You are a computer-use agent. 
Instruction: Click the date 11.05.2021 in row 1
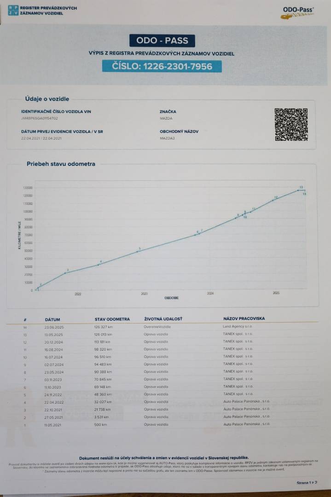tap(53, 425)
